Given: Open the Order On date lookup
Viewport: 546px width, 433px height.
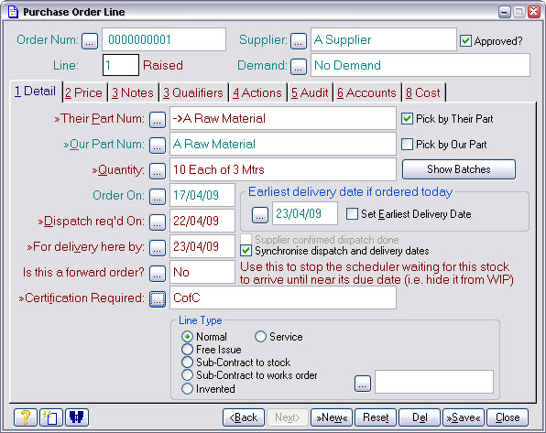Looking at the screenshot, I should [x=158, y=197].
